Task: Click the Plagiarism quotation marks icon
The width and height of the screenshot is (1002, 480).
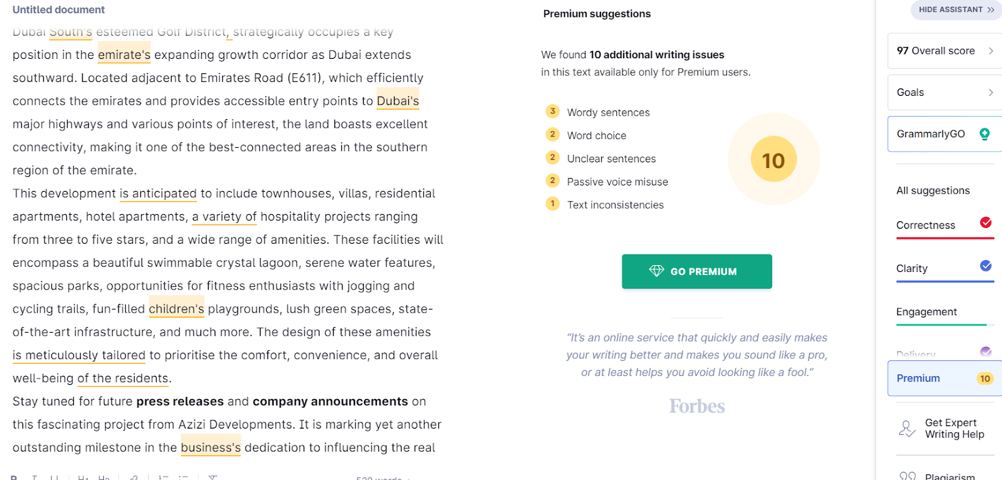Action: [x=907, y=476]
